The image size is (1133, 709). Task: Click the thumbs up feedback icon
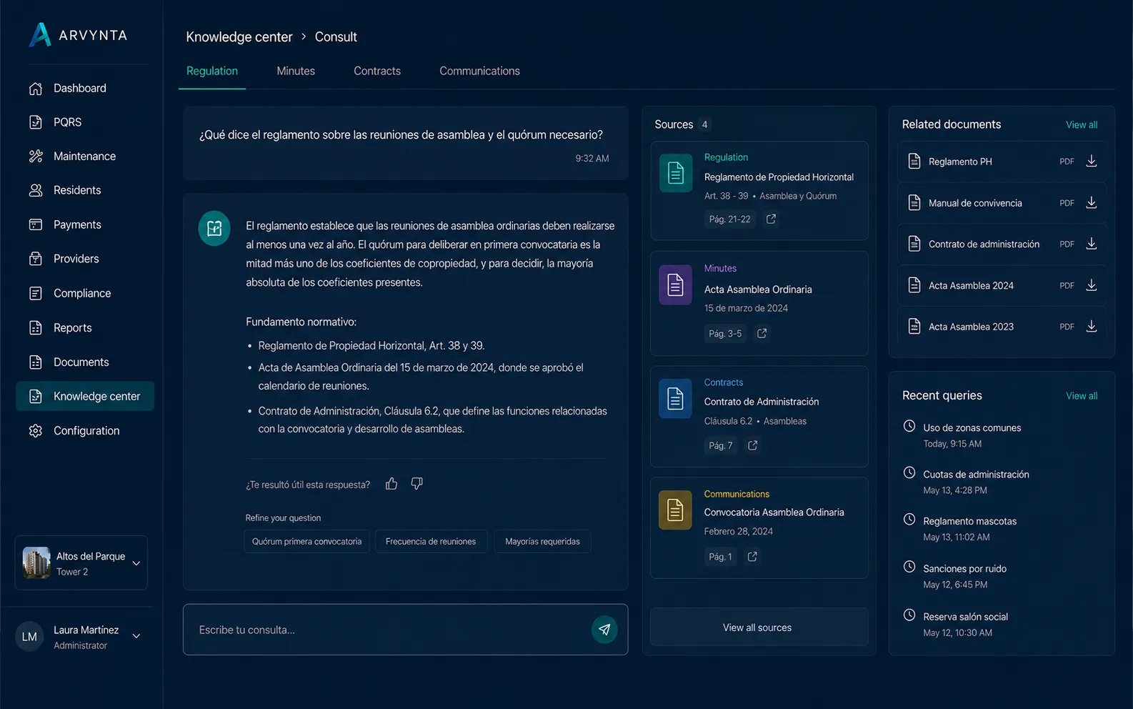coord(391,484)
